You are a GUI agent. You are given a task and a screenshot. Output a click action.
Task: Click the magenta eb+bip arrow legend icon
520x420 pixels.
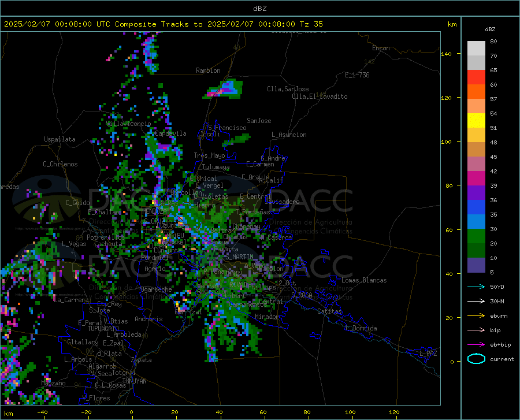pos(476,345)
